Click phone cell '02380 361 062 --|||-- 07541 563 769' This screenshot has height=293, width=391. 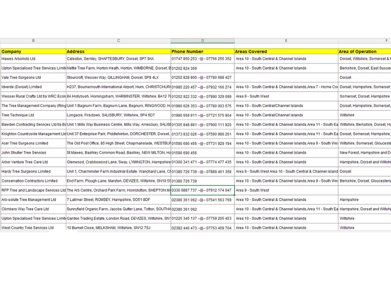coord(203,200)
